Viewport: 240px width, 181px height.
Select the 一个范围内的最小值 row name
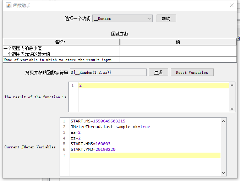(61, 48)
